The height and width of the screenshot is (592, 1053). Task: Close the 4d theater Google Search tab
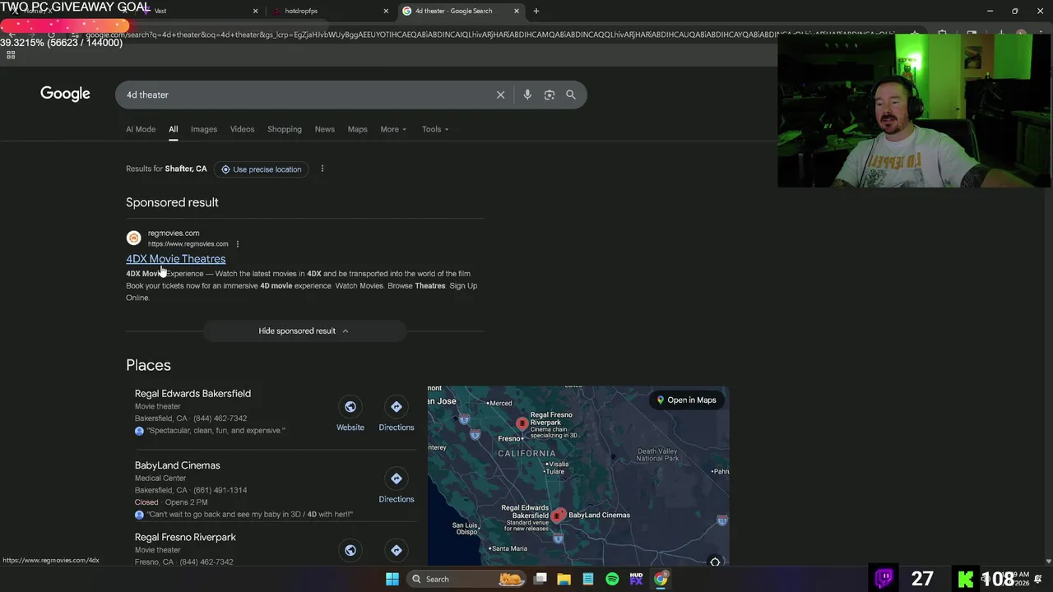click(517, 11)
